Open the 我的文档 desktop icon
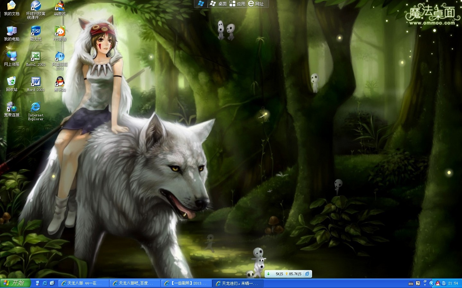 pos(12,8)
